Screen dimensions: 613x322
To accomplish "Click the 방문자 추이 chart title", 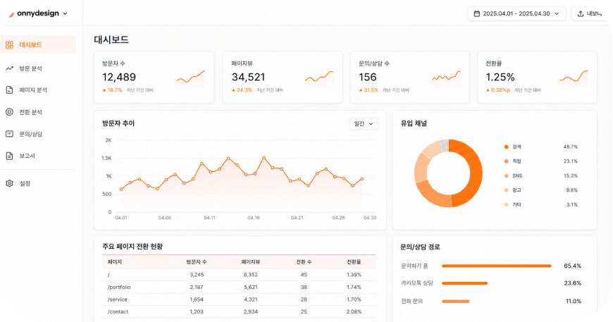I will [118, 123].
